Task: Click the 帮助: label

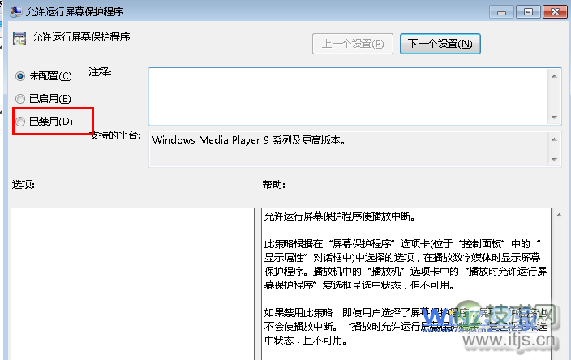Action: pyautogui.click(x=274, y=185)
